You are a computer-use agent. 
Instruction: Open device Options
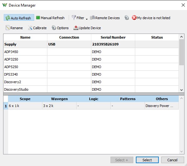(x=60, y=28)
